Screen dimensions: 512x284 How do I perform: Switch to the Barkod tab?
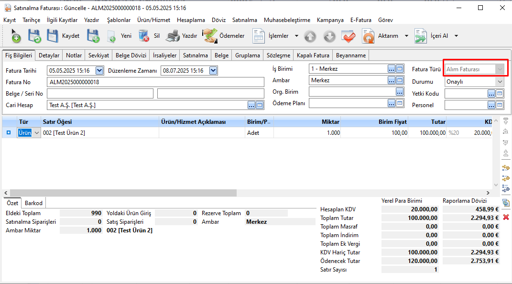click(33, 203)
